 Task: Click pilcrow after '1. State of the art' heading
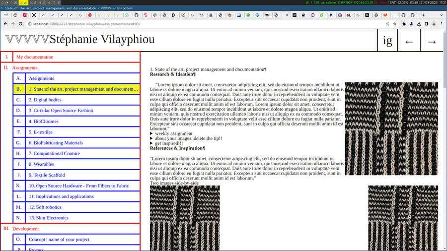[x=265, y=69]
